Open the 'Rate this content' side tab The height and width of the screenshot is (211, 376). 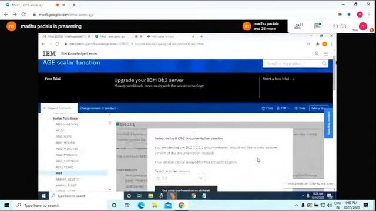coord(328,123)
